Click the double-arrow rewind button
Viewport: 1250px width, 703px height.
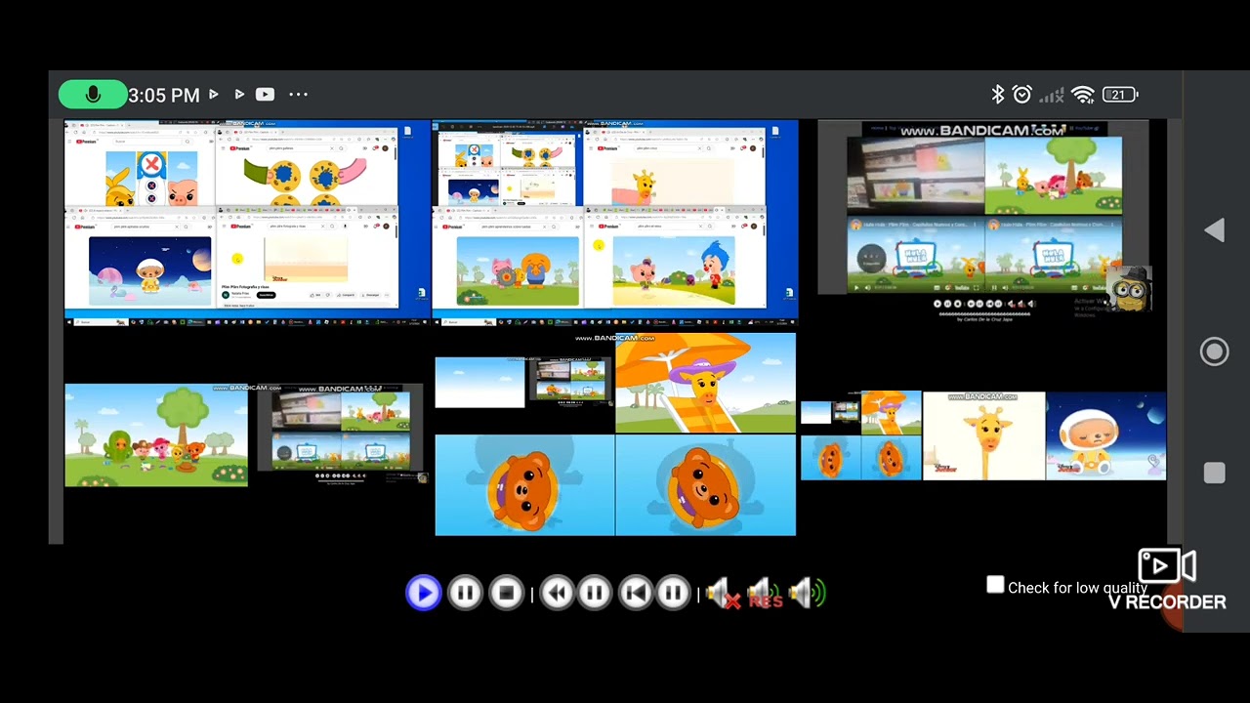557,593
